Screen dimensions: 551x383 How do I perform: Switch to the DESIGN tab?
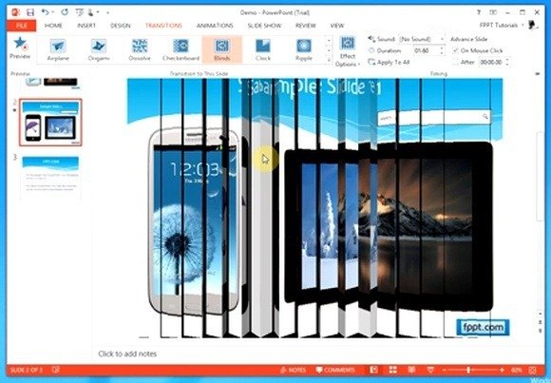121,26
